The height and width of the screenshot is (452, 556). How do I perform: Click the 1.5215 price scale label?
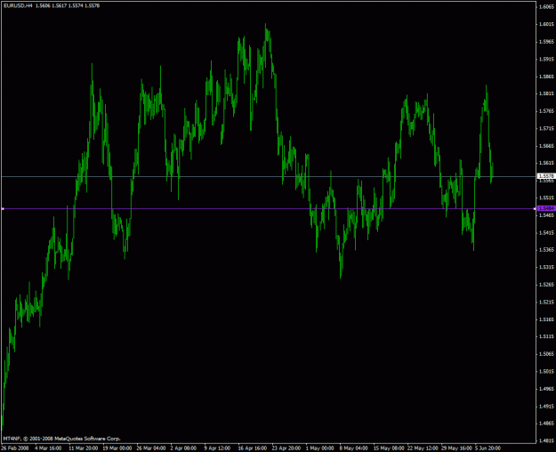[x=546, y=302]
